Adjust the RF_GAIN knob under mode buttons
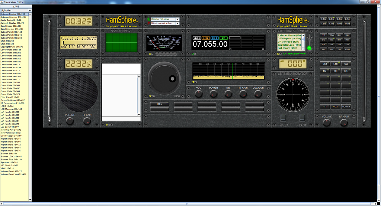 pyautogui.click(x=344, y=122)
